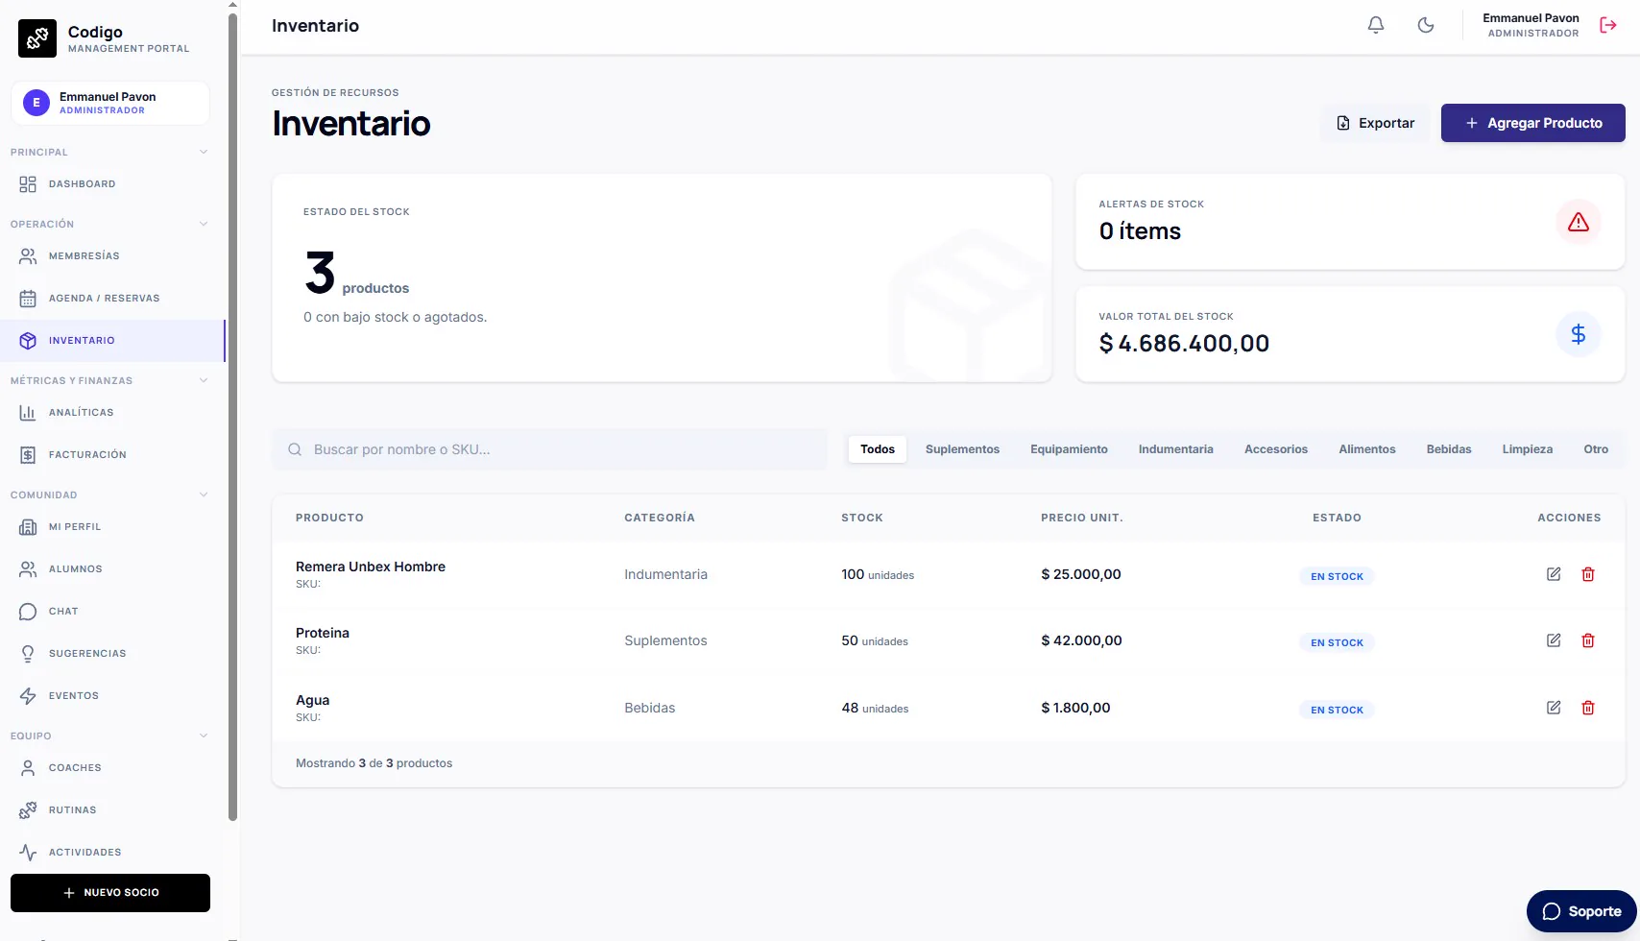
Task: Open Dashboard from sidebar
Action: click(112, 184)
